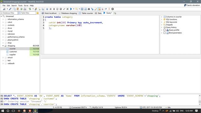Click the green Refresh icon

click(30, 9)
